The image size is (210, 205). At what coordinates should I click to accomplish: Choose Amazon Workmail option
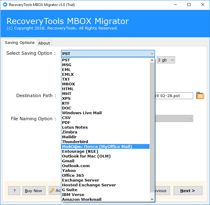(106, 200)
